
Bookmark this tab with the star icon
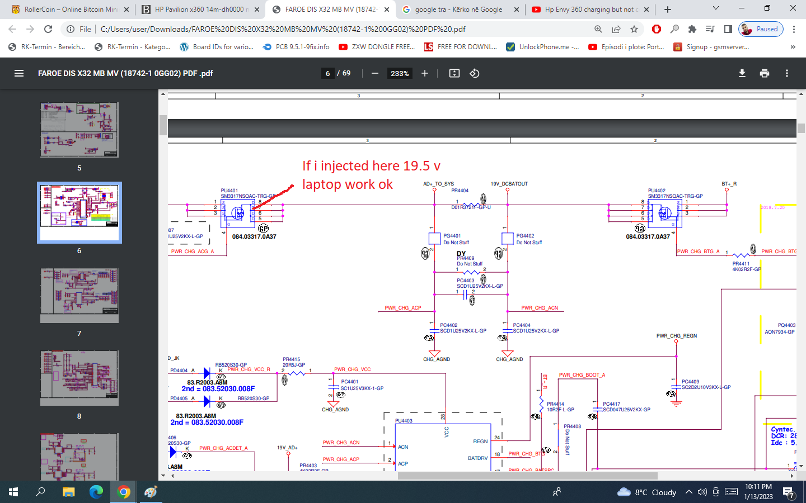click(x=634, y=29)
